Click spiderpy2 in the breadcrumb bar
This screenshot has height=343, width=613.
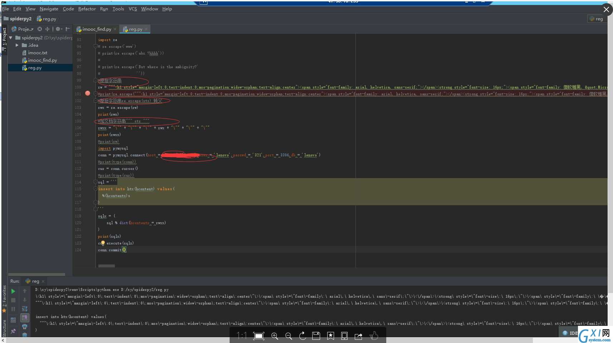pyautogui.click(x=18, y=19)
